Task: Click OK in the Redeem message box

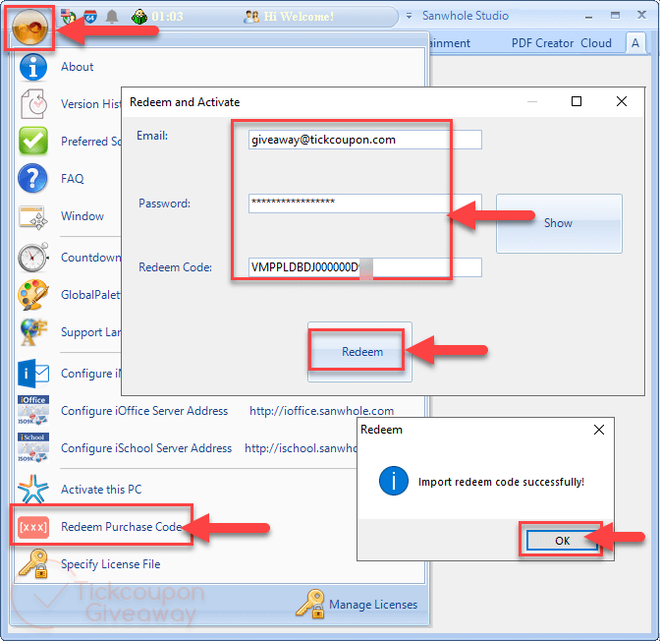Action: (563, 541)
